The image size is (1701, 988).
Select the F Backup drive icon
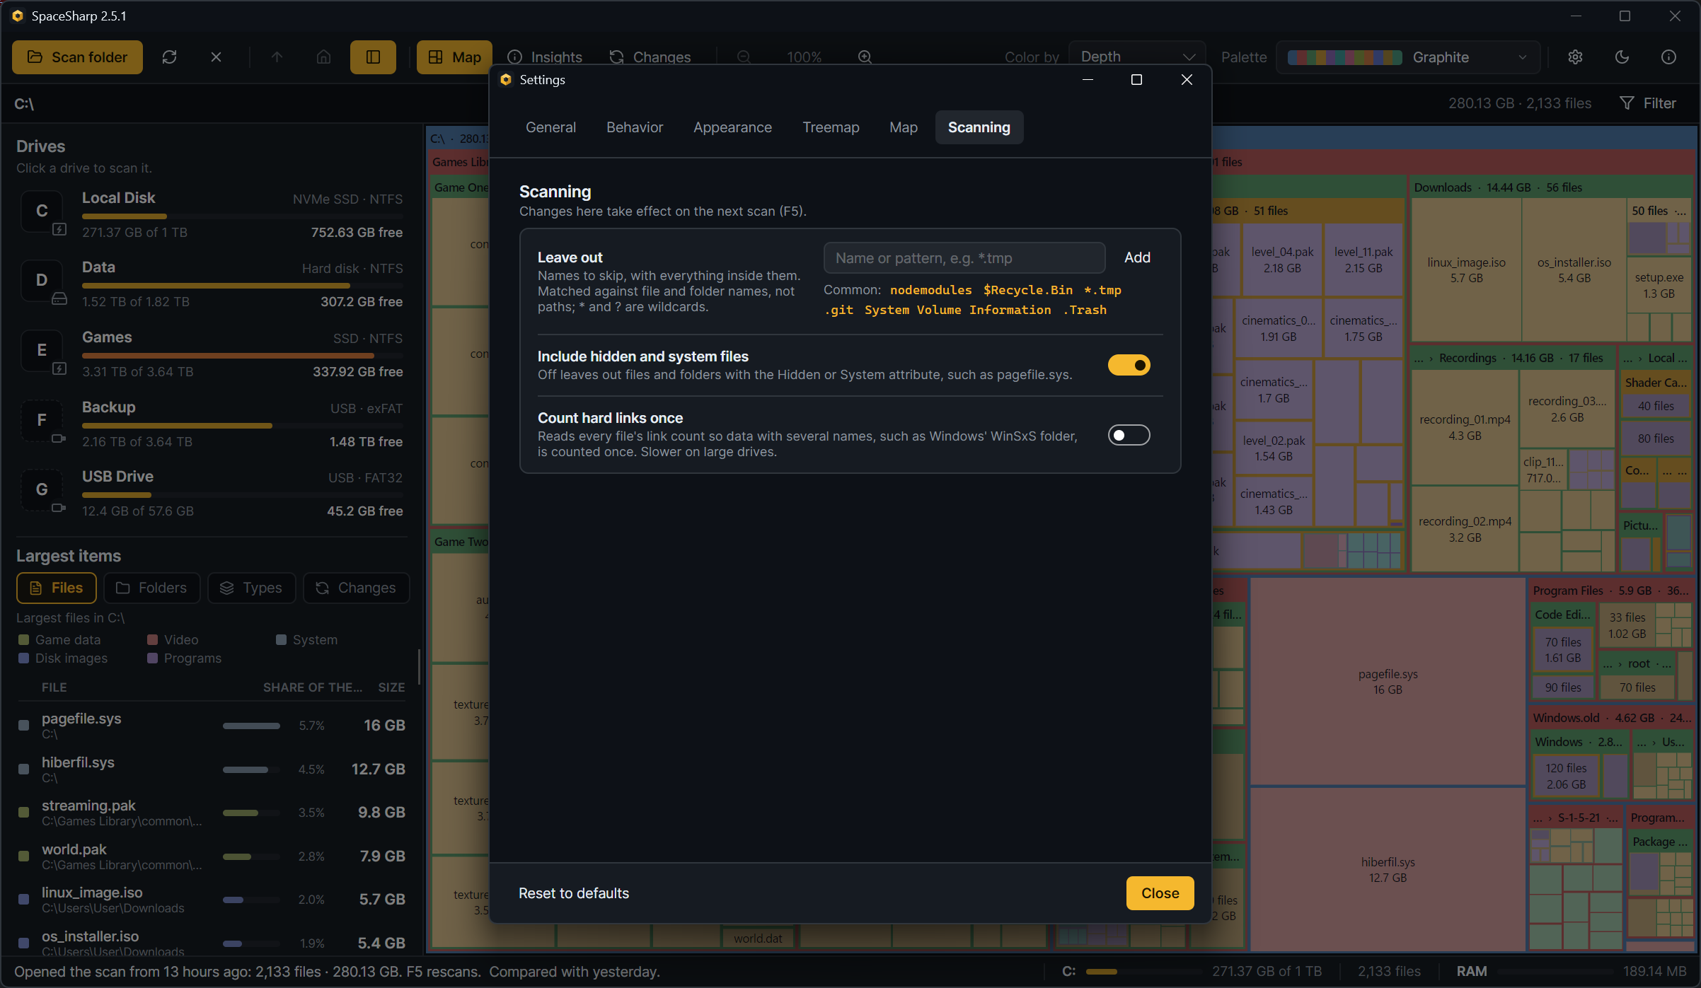[42, 421]
